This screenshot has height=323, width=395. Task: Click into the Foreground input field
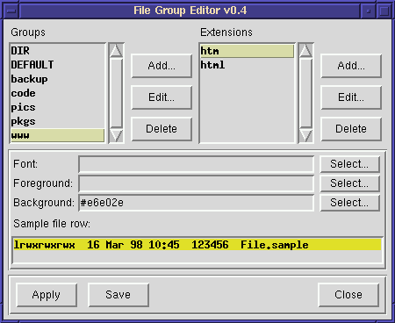click(196, 183)
